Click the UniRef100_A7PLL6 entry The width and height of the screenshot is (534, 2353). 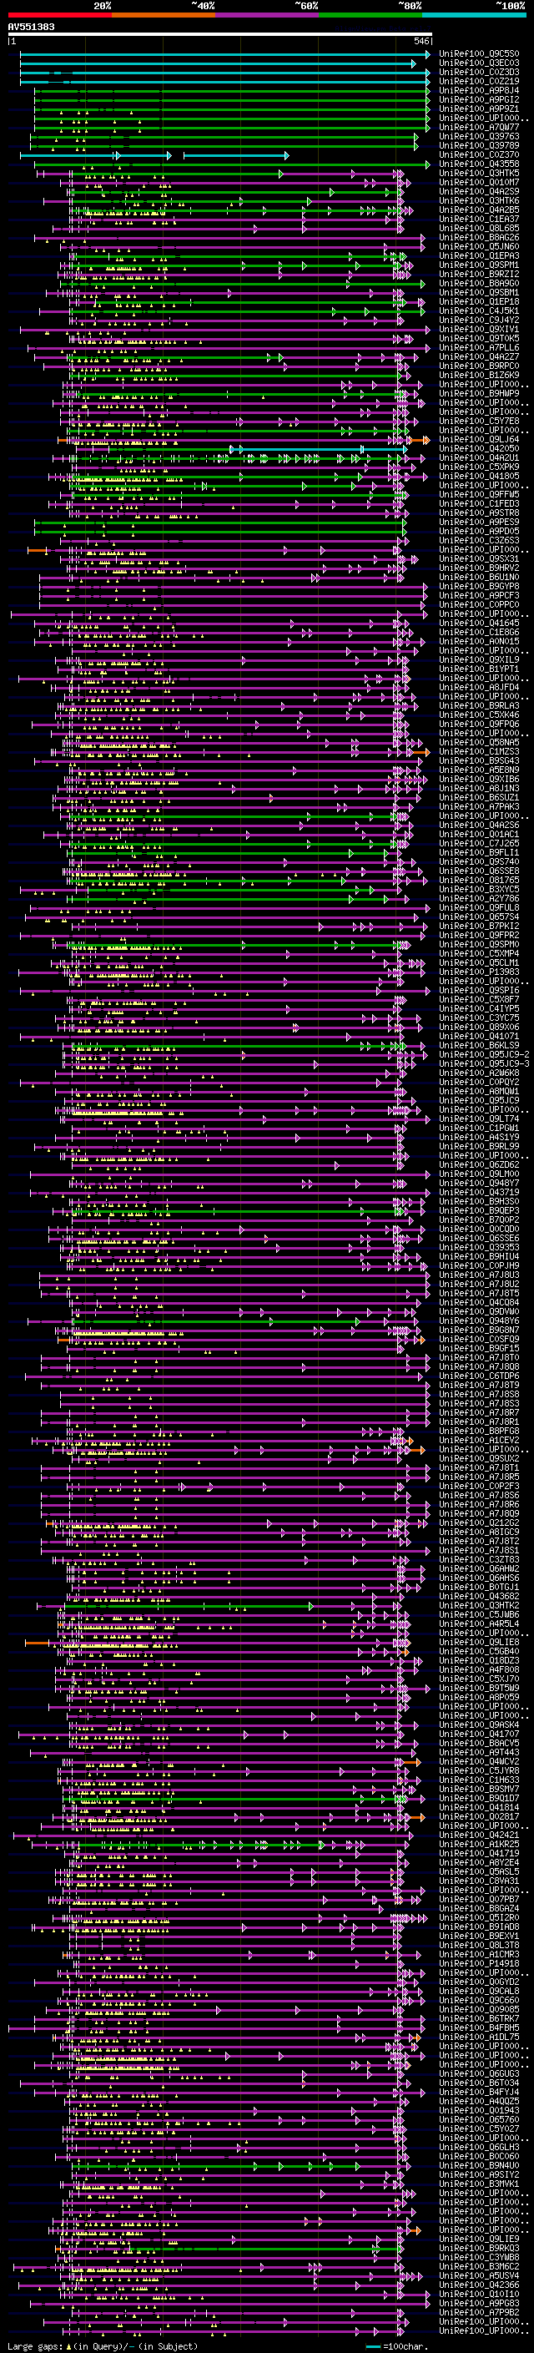tap(478, 348)
